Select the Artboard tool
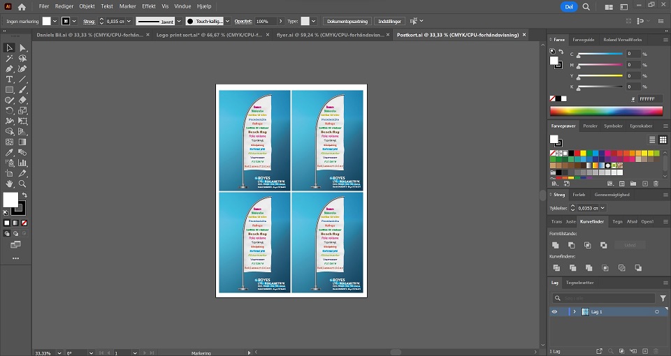Screen dimensions: 671x356 pos(9,174)
